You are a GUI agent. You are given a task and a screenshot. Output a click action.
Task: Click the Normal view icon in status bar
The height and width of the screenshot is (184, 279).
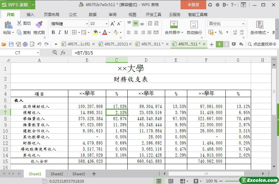tap(159, 181)
